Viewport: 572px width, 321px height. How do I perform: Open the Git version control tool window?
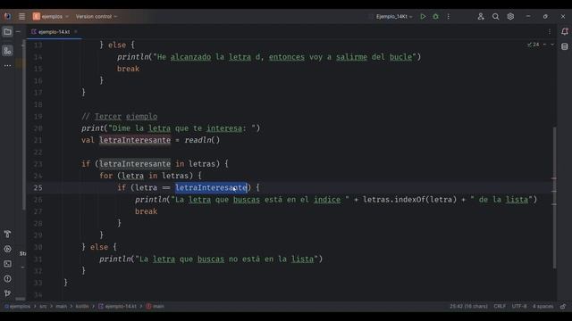tap(7, 293)
